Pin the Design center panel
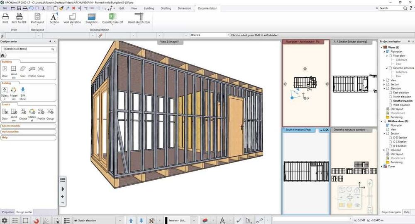The width and height of the screenshot is (415, 224). tap(49, 41)
